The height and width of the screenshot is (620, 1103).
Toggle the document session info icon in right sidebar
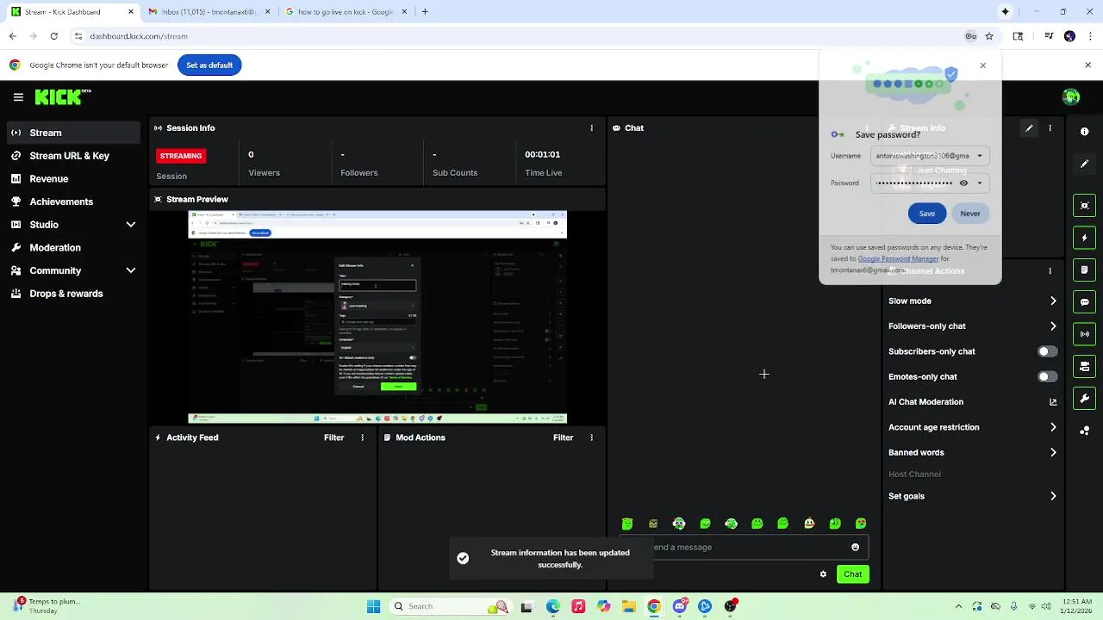1085,270
